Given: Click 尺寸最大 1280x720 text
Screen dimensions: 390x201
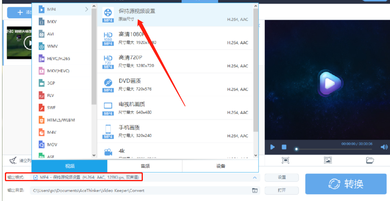Looking at the screenshot, I should [x=136, y=66].
